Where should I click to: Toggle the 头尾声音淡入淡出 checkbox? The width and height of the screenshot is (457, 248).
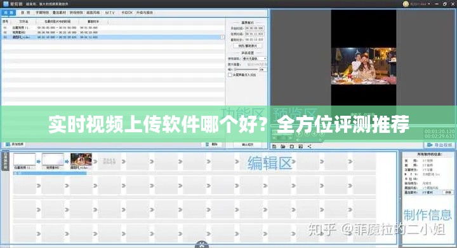230,75
